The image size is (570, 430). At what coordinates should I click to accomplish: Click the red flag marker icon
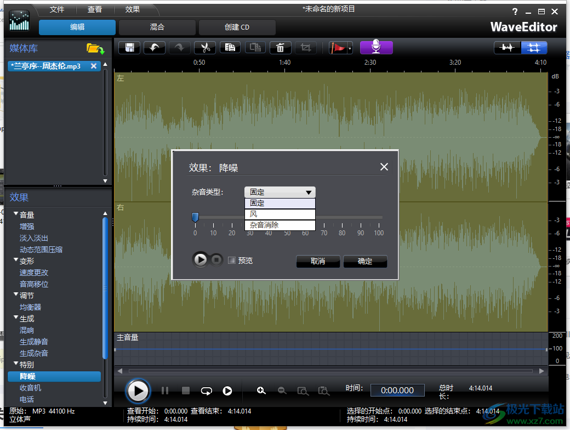click(338, 48)
